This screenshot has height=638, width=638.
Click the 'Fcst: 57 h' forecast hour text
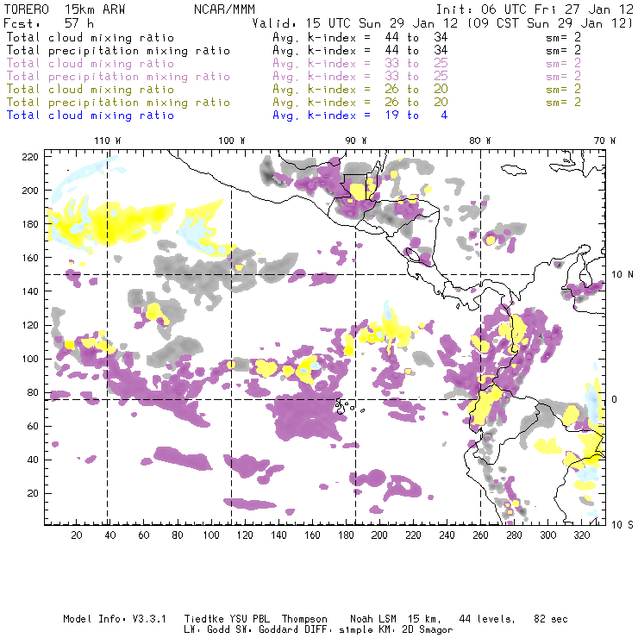click(49, 23)
